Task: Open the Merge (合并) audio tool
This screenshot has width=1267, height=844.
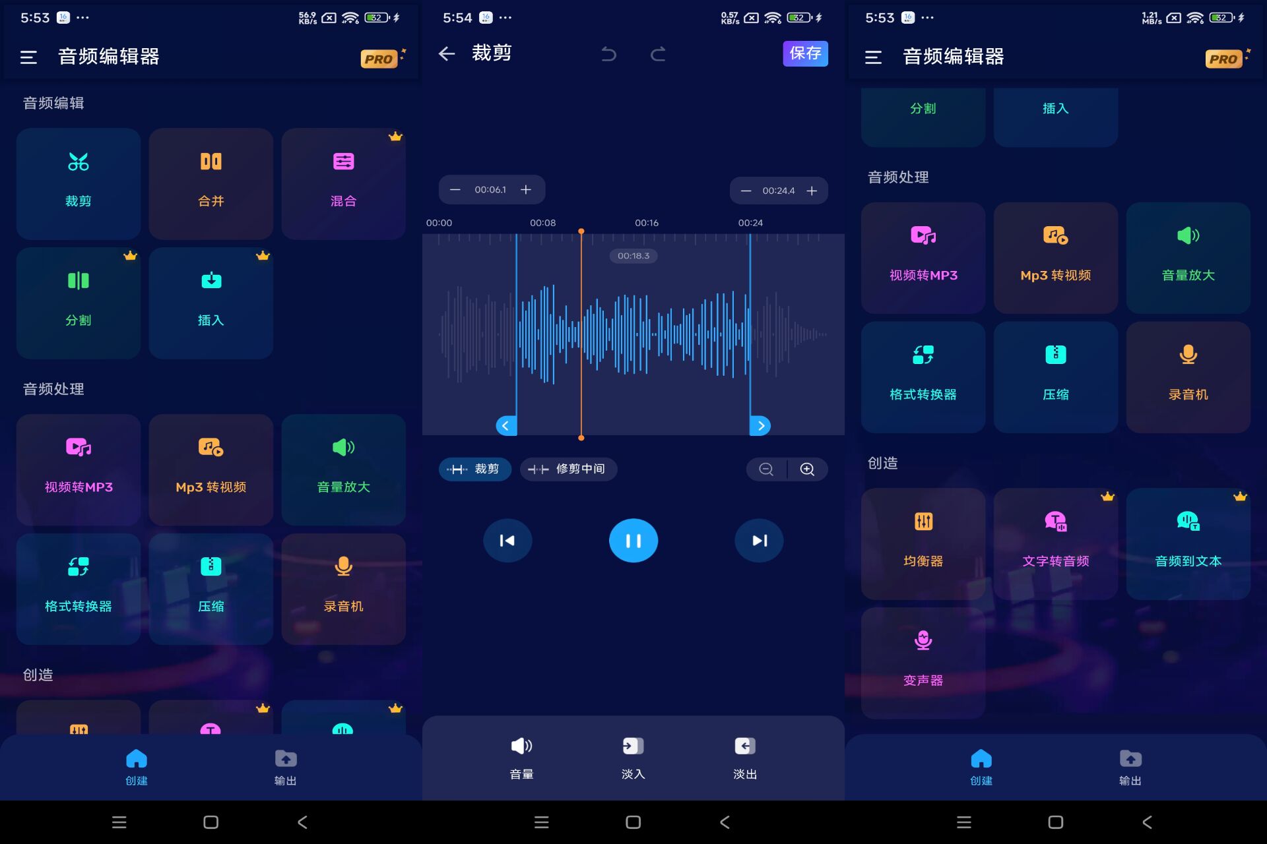Action: (x=211, y=183)
